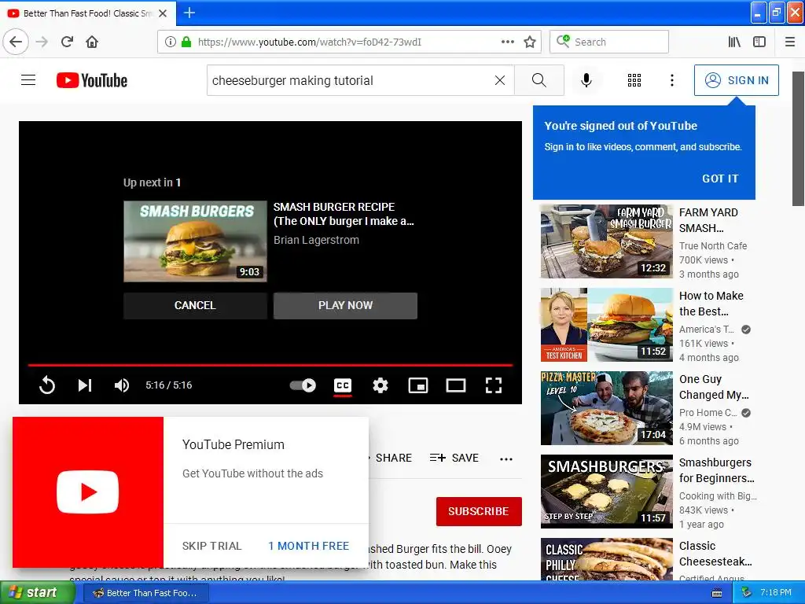Show the browser sidebars
Image resolution: width=805 pixels, height=604 pixels.
(759, 42)
